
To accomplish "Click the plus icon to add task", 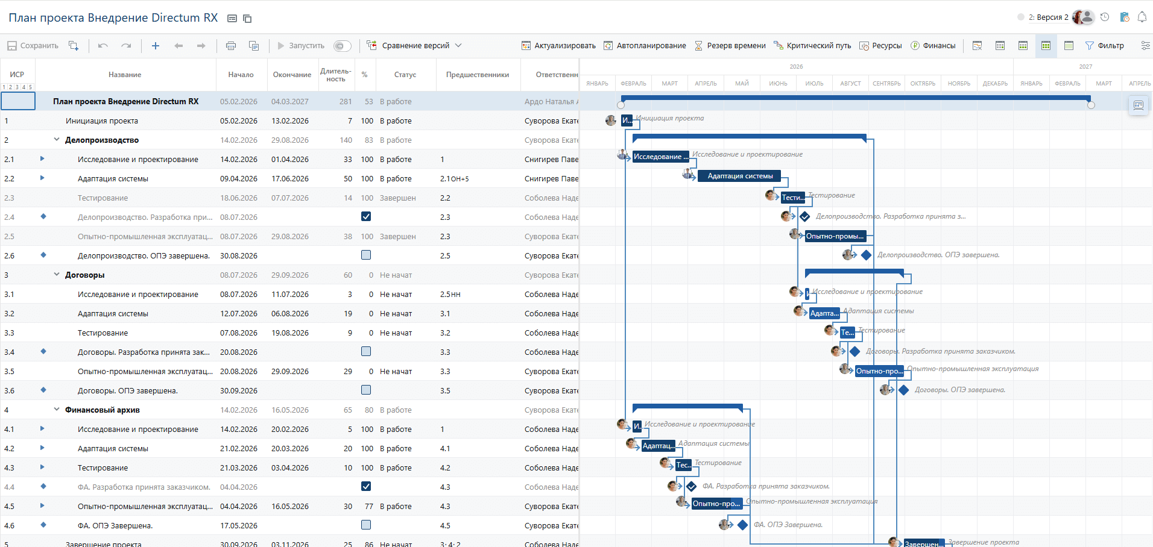I will pyautogui.click(x=156, y=46).
